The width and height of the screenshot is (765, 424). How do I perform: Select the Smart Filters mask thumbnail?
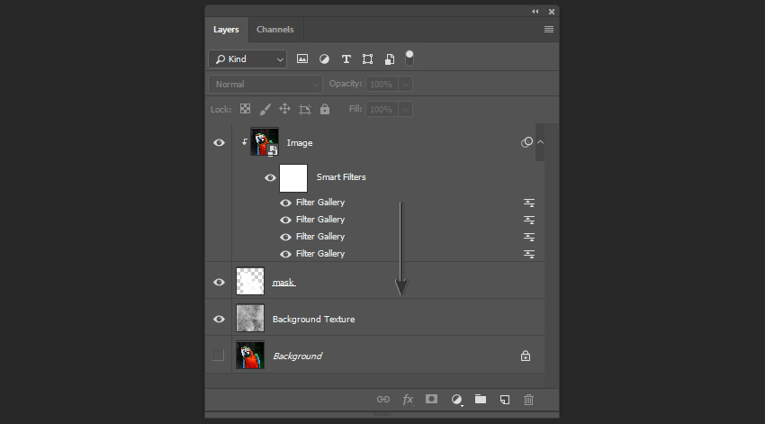[x=293, y=178]
